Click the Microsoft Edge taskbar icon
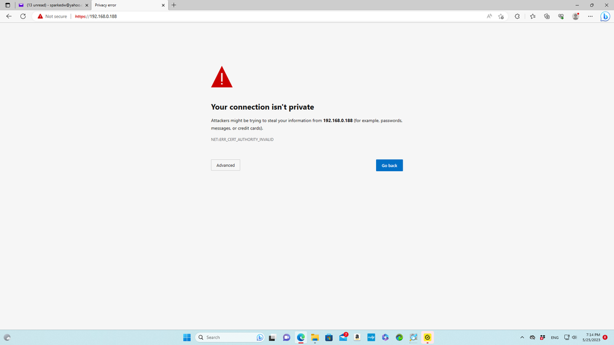This screenshot has width=614, height=345. click(x=301, y=337)
